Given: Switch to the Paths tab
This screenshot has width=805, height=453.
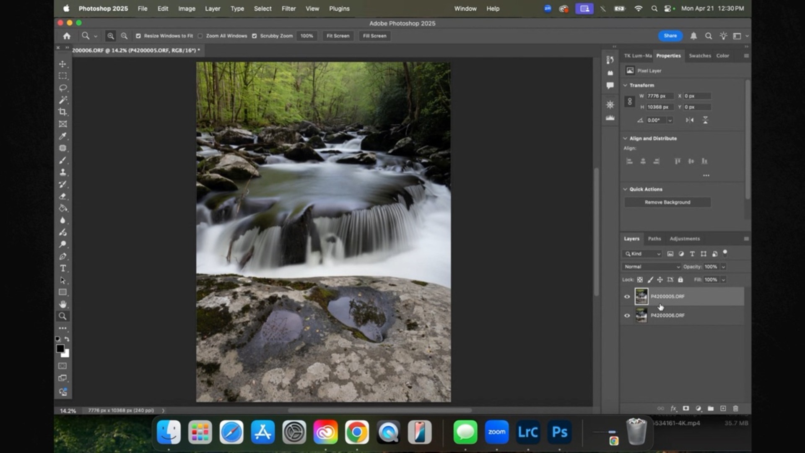Looking at the screenshot, I should tap(654, 239).
